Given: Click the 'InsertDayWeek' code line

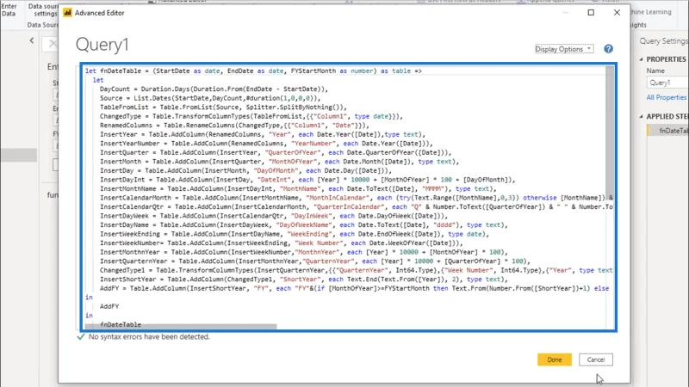Looking at the screenshot, I should click(x=274, y=216).
